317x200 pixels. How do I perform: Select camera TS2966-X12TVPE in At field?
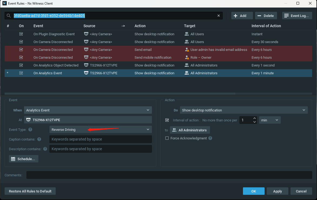[x=88, y=120]
